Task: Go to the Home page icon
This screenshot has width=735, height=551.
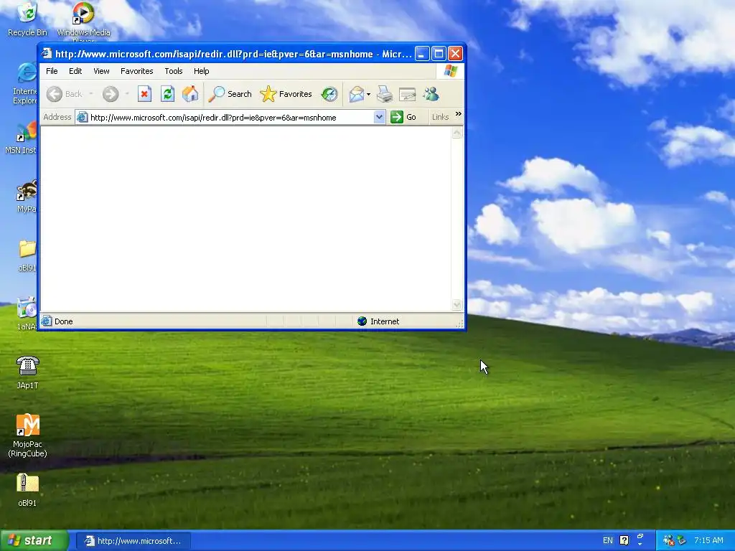Action: click(x=189, y=94)
